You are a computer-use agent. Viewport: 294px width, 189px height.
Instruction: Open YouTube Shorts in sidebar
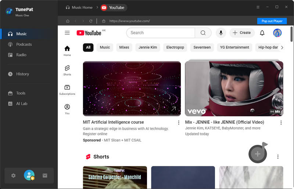tap(67, 70)
